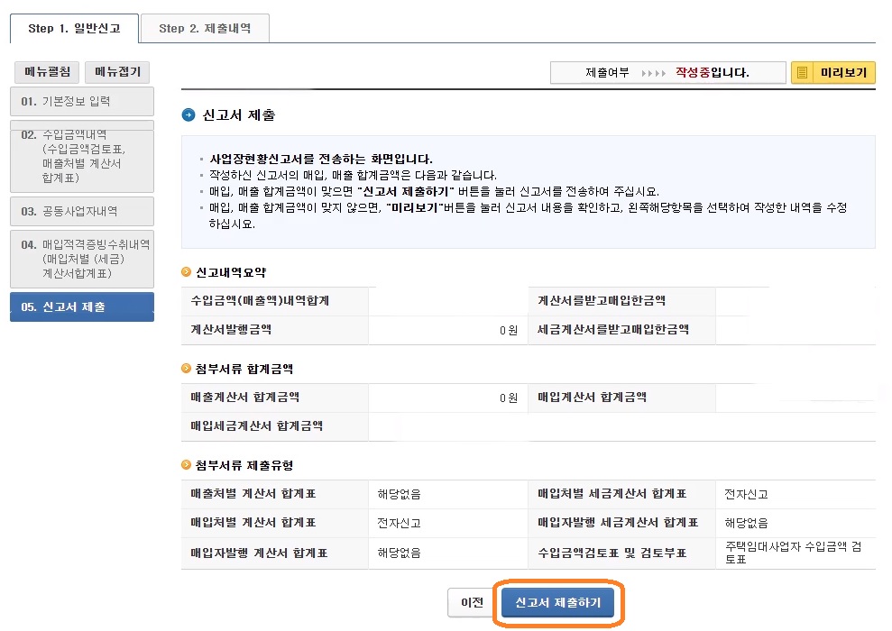This screenshot has width=892, height=631.
Task: Select 02. 수입금액내역 in the sidebar
Action: (x=81, y=157)
